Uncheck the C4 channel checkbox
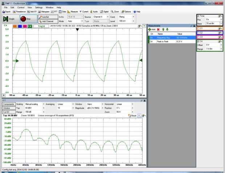 pyautogui.click(x=199, y=42)
